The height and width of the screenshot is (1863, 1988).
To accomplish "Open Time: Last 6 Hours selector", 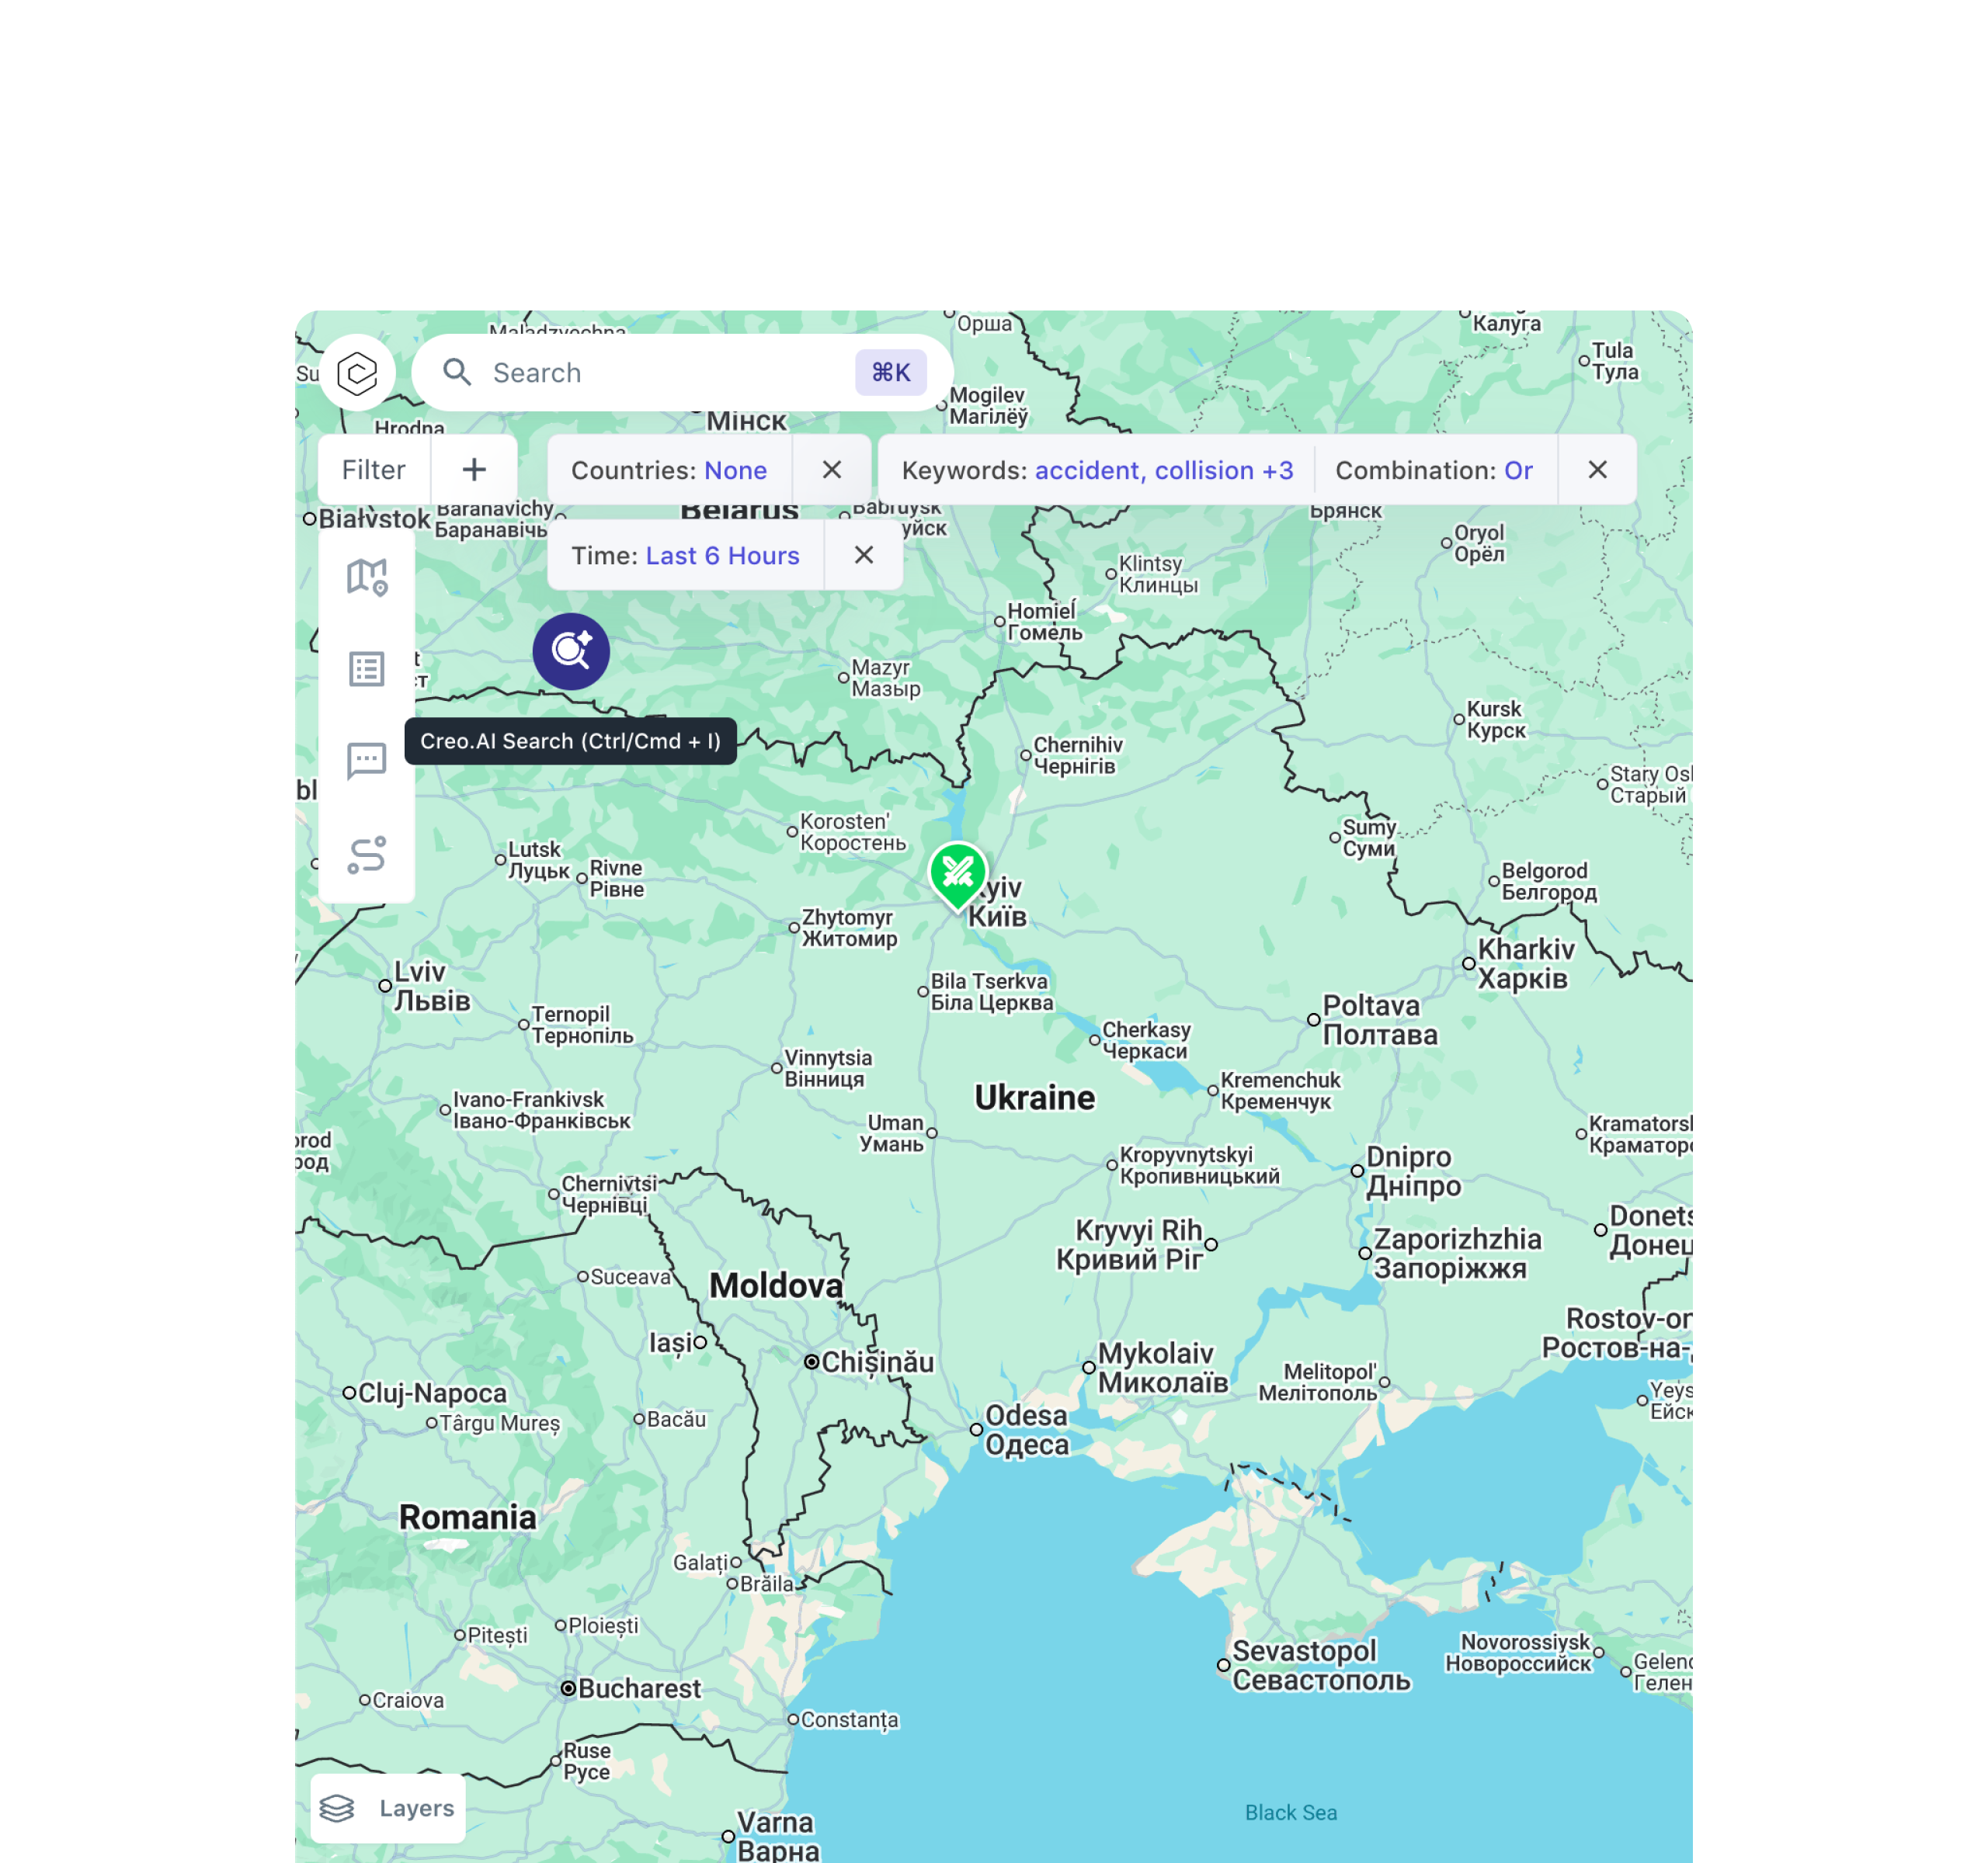I will [x=685, y=555].
